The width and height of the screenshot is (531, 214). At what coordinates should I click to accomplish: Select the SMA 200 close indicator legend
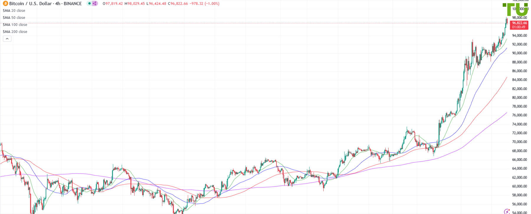coord(15,32)
